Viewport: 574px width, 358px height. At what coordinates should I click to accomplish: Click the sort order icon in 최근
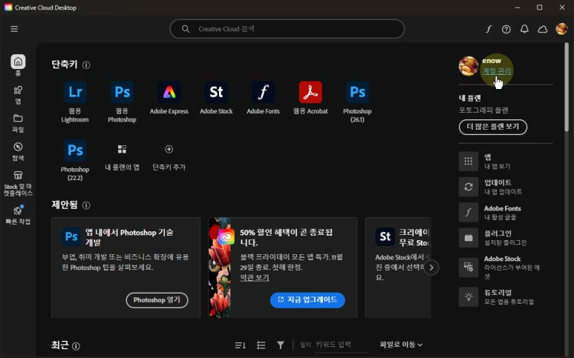(240, 345)
